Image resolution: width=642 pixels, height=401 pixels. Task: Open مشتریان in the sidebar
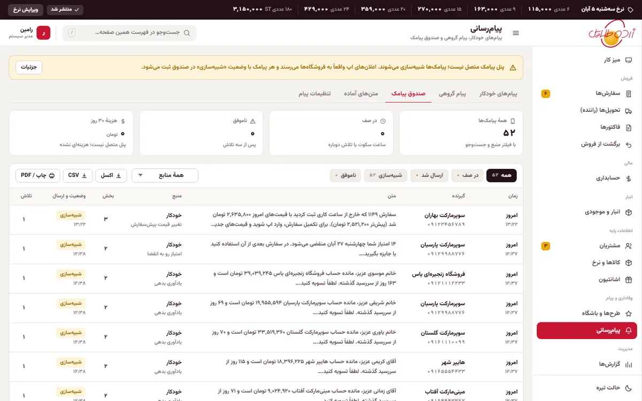(x=587, y=246)
